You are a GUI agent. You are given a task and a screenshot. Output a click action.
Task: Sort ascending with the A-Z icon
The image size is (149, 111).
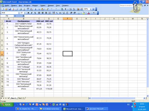point(71,9)
